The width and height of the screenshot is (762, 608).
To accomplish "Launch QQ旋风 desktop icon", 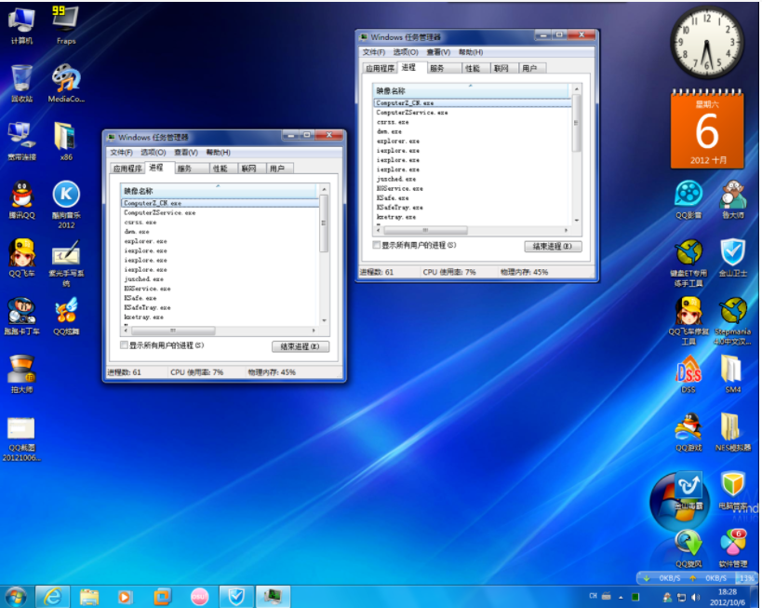I will coord(688,548).
